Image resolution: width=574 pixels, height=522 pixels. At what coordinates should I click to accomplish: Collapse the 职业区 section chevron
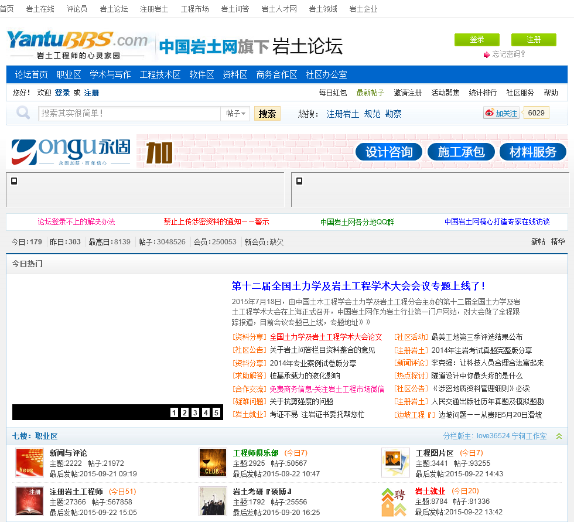click(559, 436)
